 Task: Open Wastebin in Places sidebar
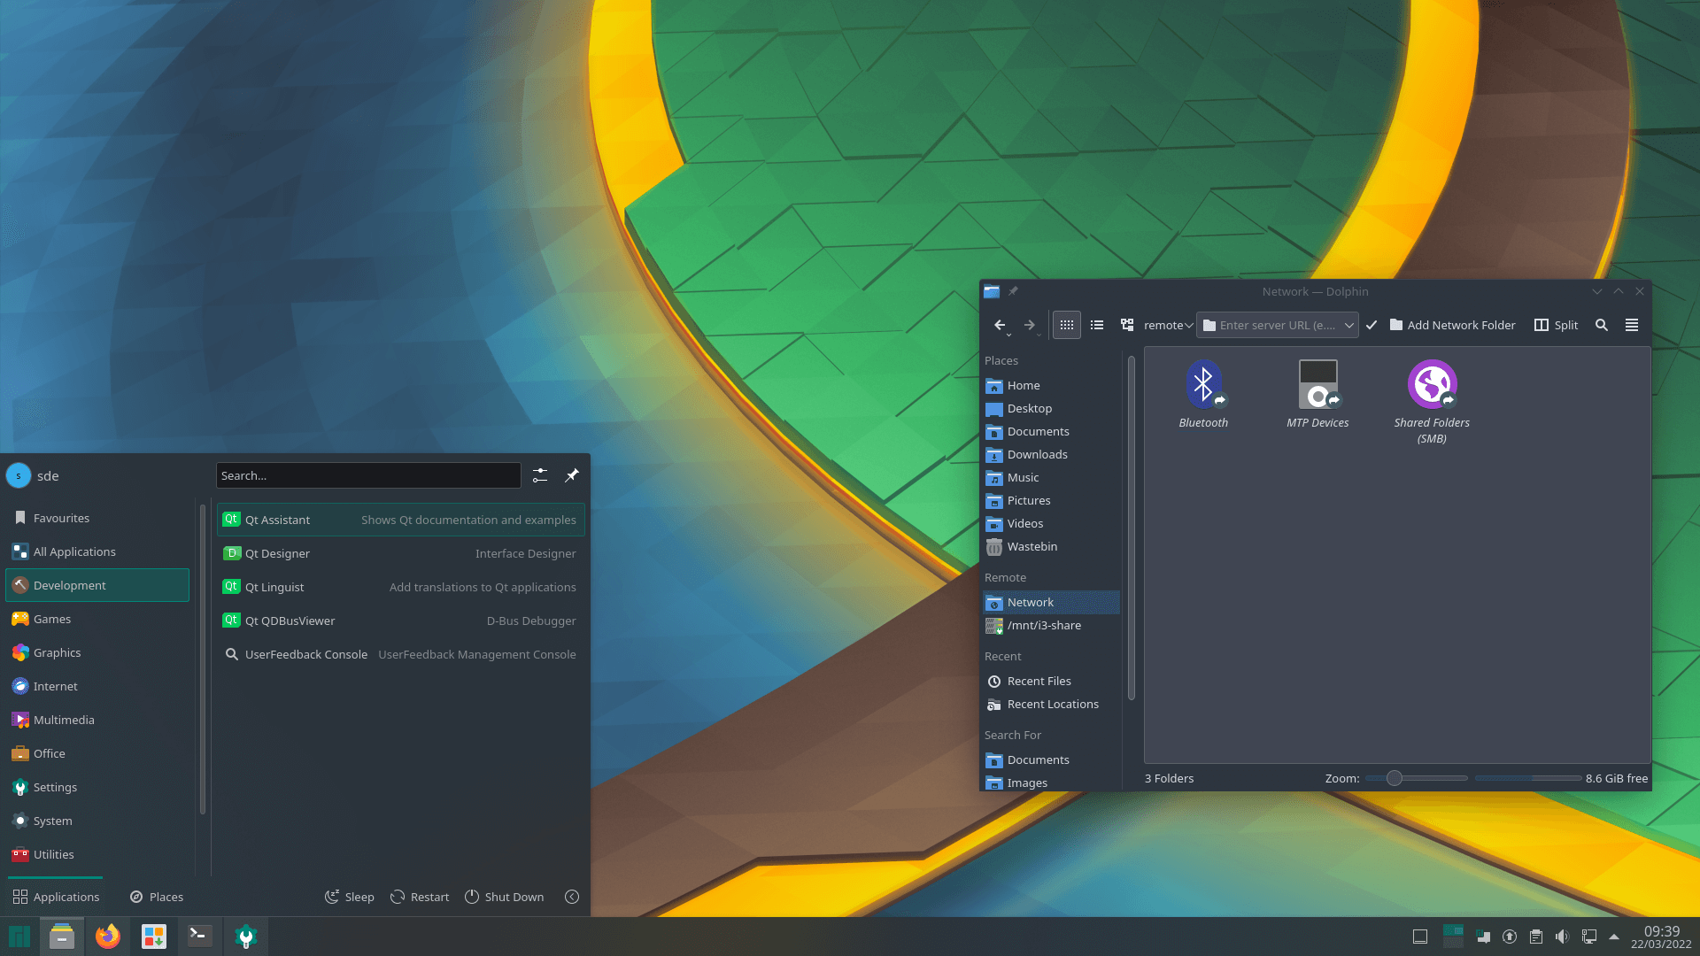click(1052, 547)
